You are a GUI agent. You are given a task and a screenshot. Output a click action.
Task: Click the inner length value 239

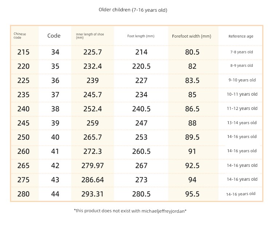tap(92, 80)
